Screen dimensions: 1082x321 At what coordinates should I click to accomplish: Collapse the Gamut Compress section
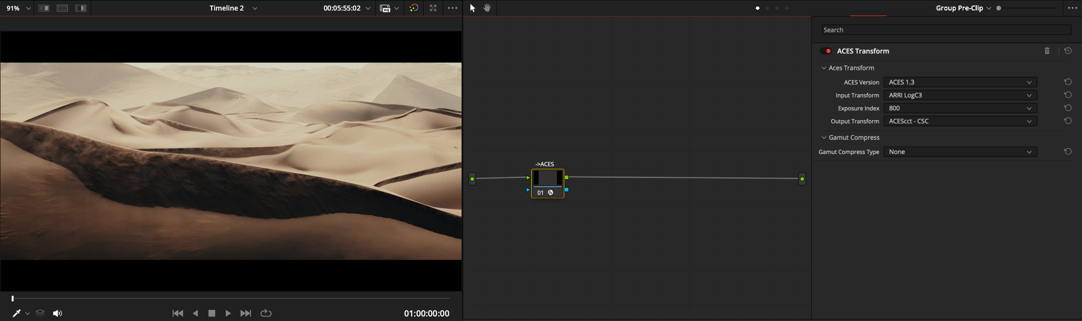[824, 138]
